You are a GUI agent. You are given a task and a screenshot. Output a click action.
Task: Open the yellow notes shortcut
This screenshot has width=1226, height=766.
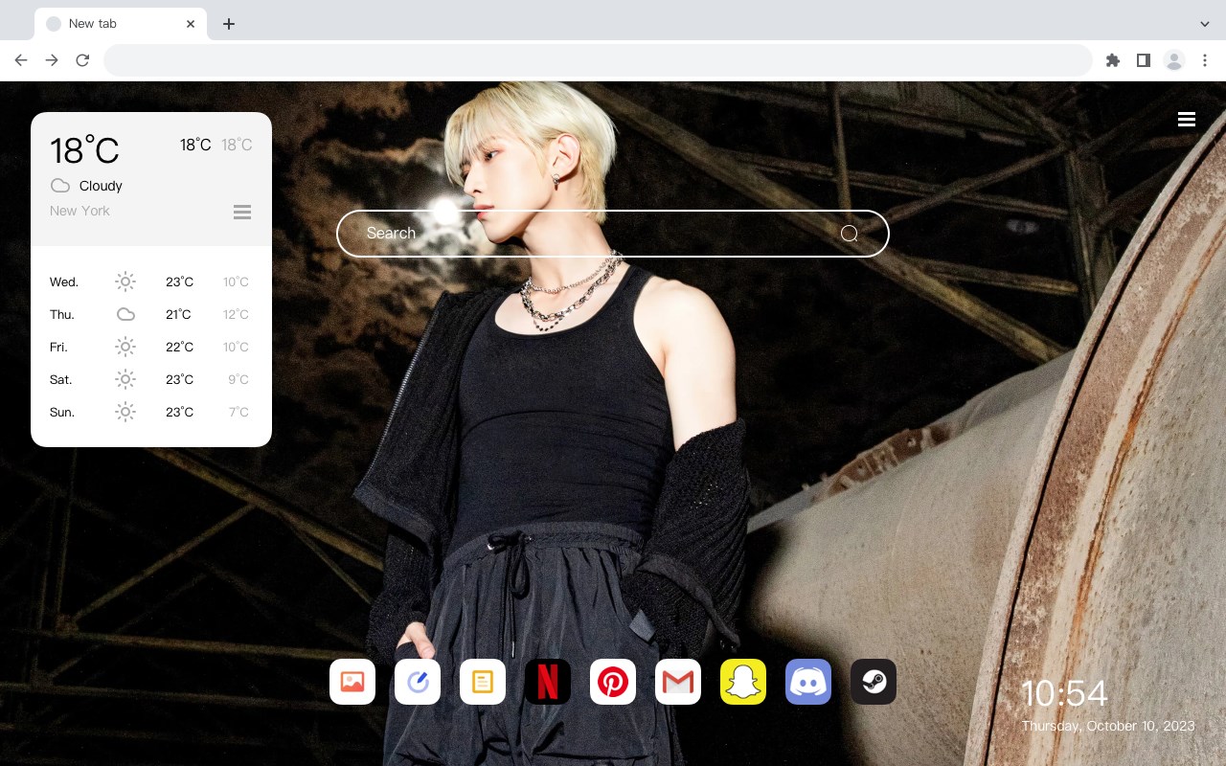coord(483,682)
